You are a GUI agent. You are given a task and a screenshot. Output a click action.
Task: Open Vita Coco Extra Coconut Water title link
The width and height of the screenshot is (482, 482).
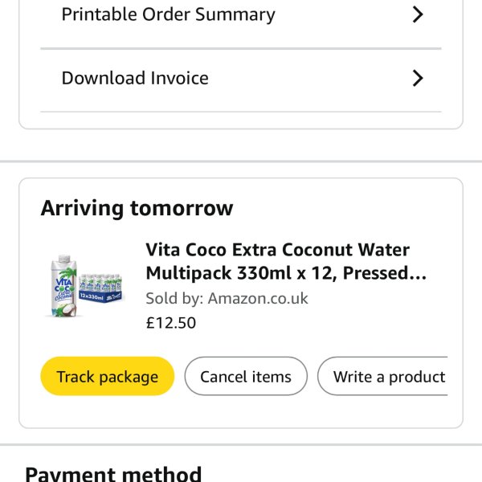pos(277,250)
